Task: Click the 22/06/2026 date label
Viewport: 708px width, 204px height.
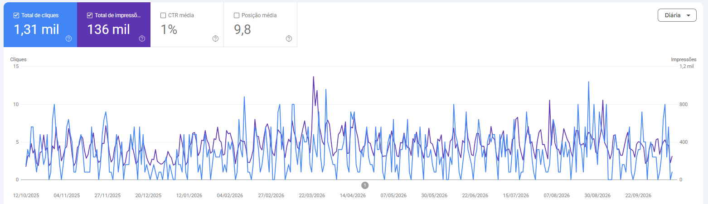Action: (x=475, y=196)
